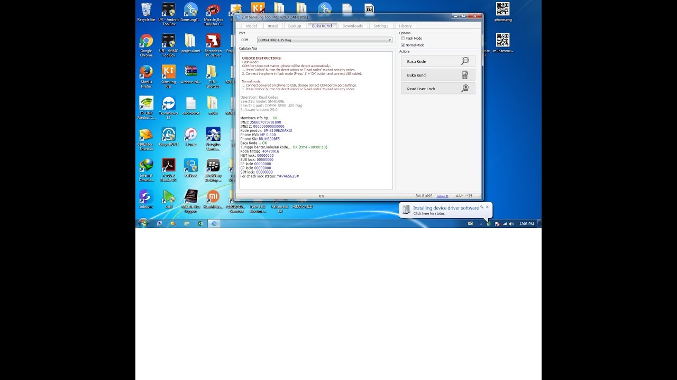The image size is (677, 380).
Task: Open Samsung Kies desktop icon
Action: pos(168,77)
